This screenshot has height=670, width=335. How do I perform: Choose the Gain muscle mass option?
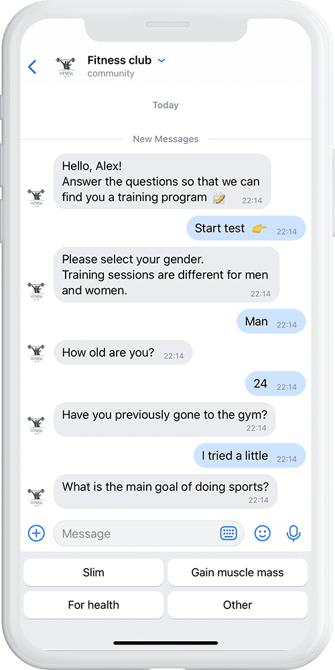coord(238,572)
